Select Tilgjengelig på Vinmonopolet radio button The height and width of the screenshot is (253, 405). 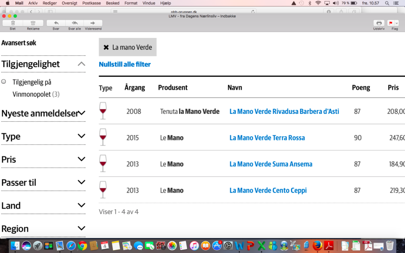4,81
